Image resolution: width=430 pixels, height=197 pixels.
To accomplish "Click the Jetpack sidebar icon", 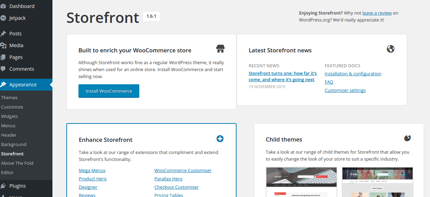I will point(3,18).
